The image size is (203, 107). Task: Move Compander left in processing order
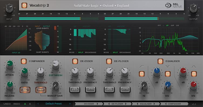click(x=166, y=104)
